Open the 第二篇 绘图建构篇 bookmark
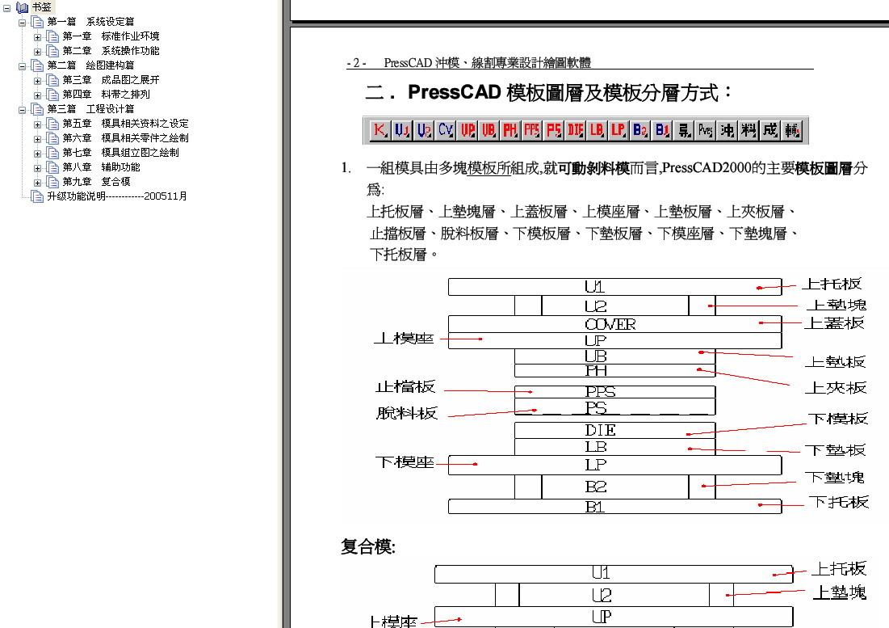The width and height of the screenshot is (889, 628). (90, 65)
